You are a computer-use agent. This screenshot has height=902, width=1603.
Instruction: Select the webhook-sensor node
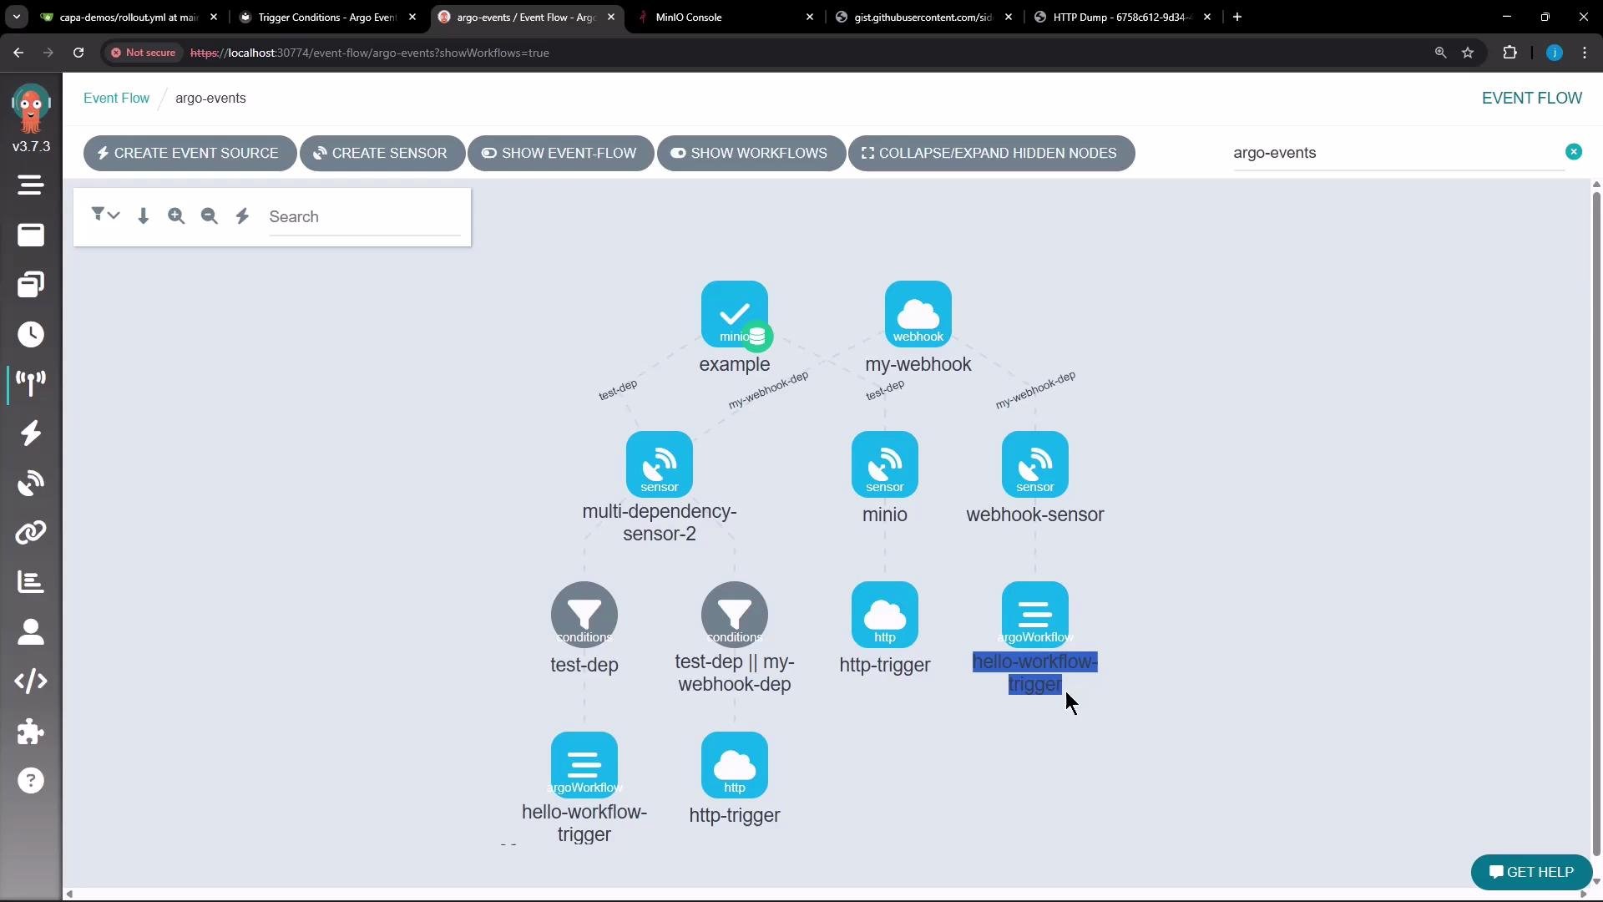pyautogui.click(x=1035, y=464)
